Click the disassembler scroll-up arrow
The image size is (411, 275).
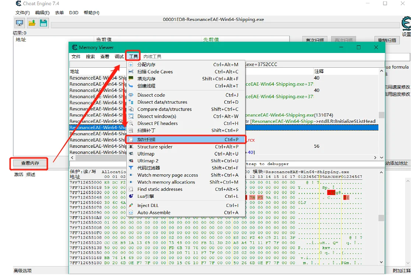tap(382, 71)
